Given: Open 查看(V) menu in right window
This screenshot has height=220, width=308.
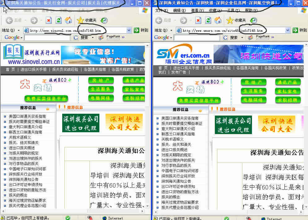Looking at the screenshot, I should (197, 11).
